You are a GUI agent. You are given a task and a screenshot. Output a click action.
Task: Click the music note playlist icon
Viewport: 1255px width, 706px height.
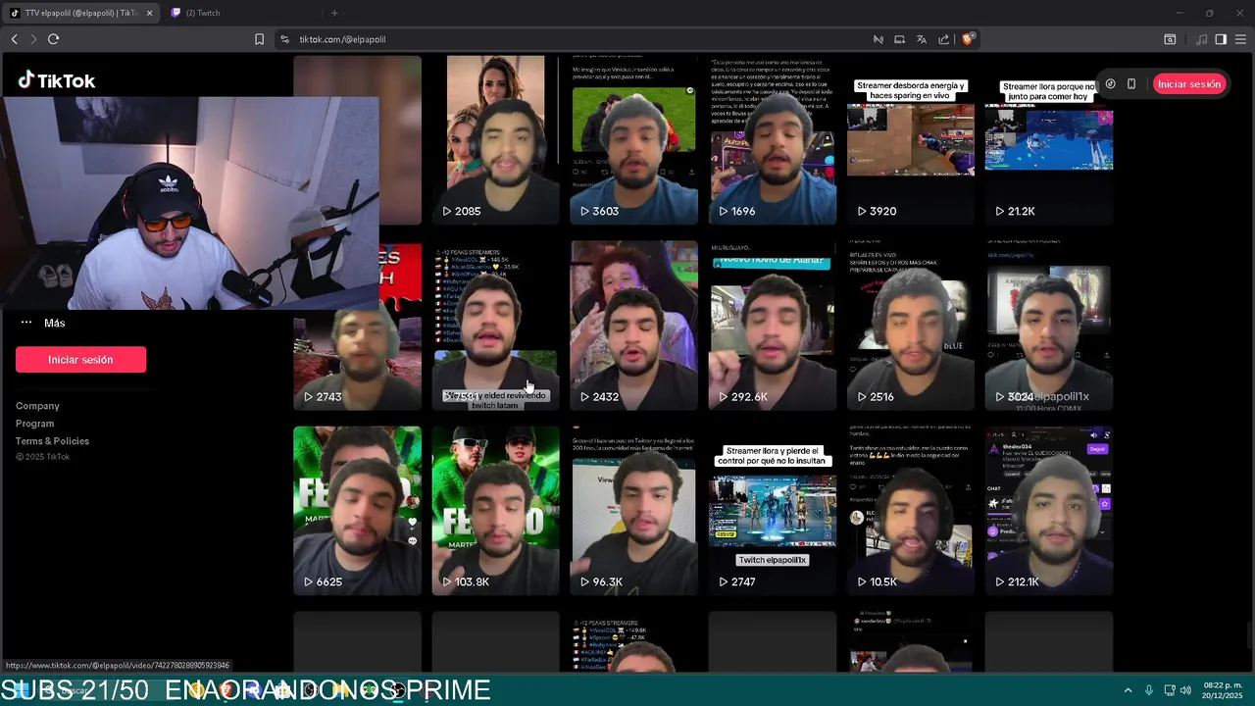[x=1202, y=39]
